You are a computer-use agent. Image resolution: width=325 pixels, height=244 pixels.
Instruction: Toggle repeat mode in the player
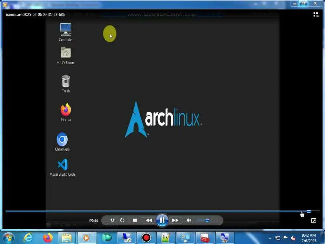(x=122, y=220)
